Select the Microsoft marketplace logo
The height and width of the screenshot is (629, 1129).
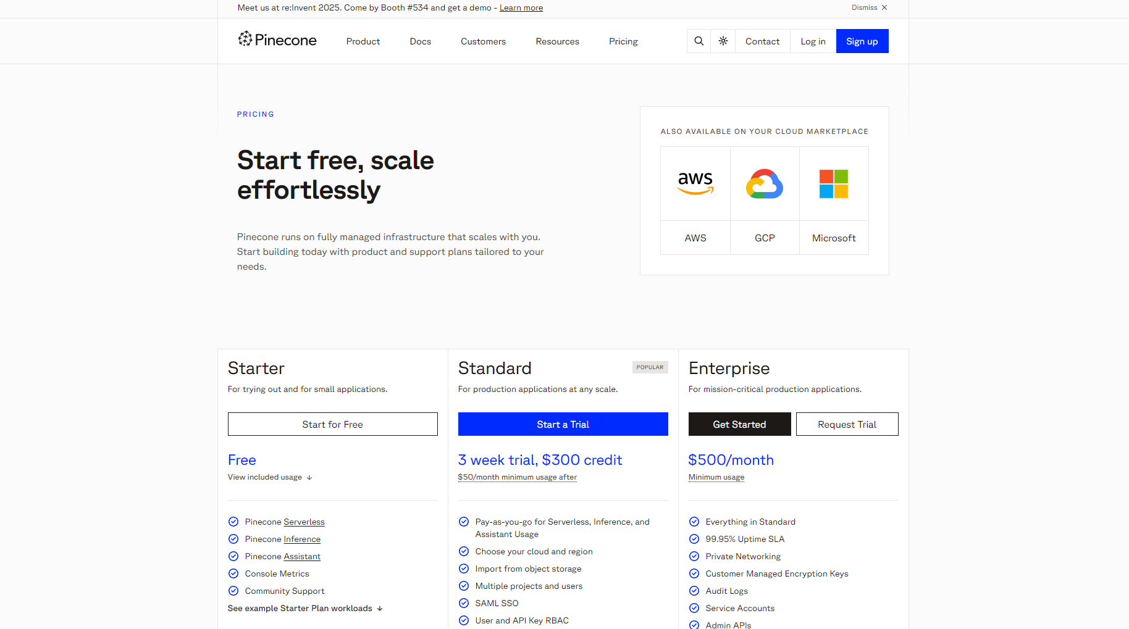pos(834,183)
